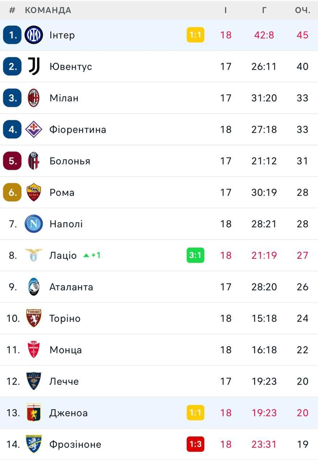The width and height of the screenshot is (318, 460).
Task: Sort standings by ОЧ. points header
Action: (x=303, y=10)
